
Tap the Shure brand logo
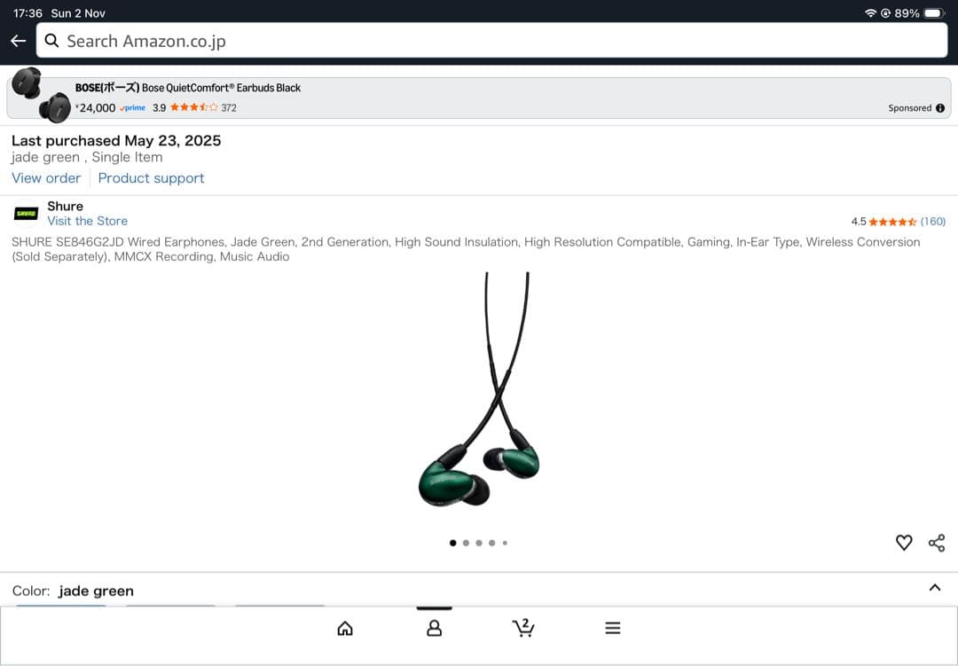pyautogui.click(x=27, y=214)
